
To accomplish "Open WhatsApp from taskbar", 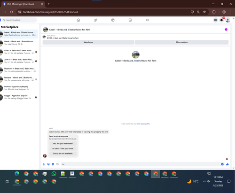I will 54,174.
